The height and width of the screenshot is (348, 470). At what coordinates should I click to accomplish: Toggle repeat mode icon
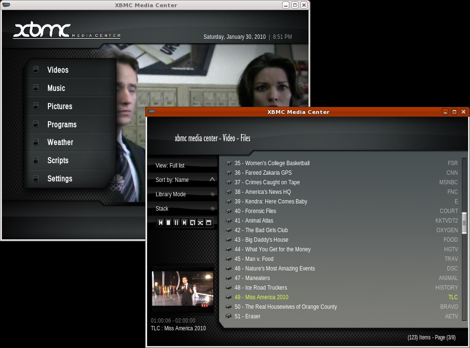[193, 223]
